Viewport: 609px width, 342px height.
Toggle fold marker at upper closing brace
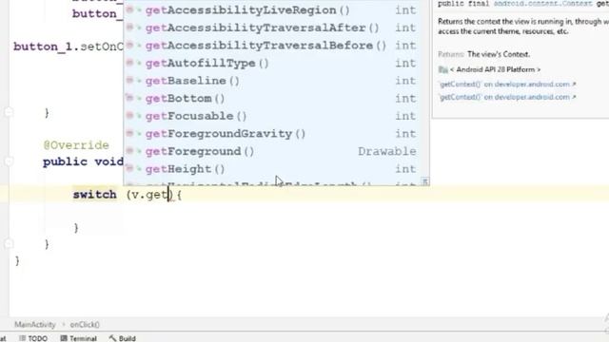(9, 112)
